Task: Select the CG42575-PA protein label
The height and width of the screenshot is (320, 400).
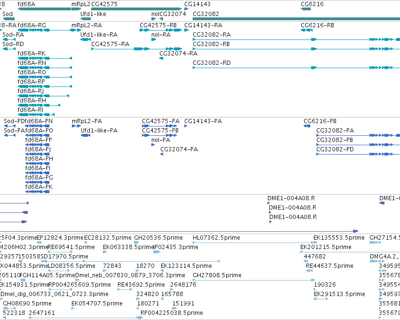Action: [x=161, y=121]
